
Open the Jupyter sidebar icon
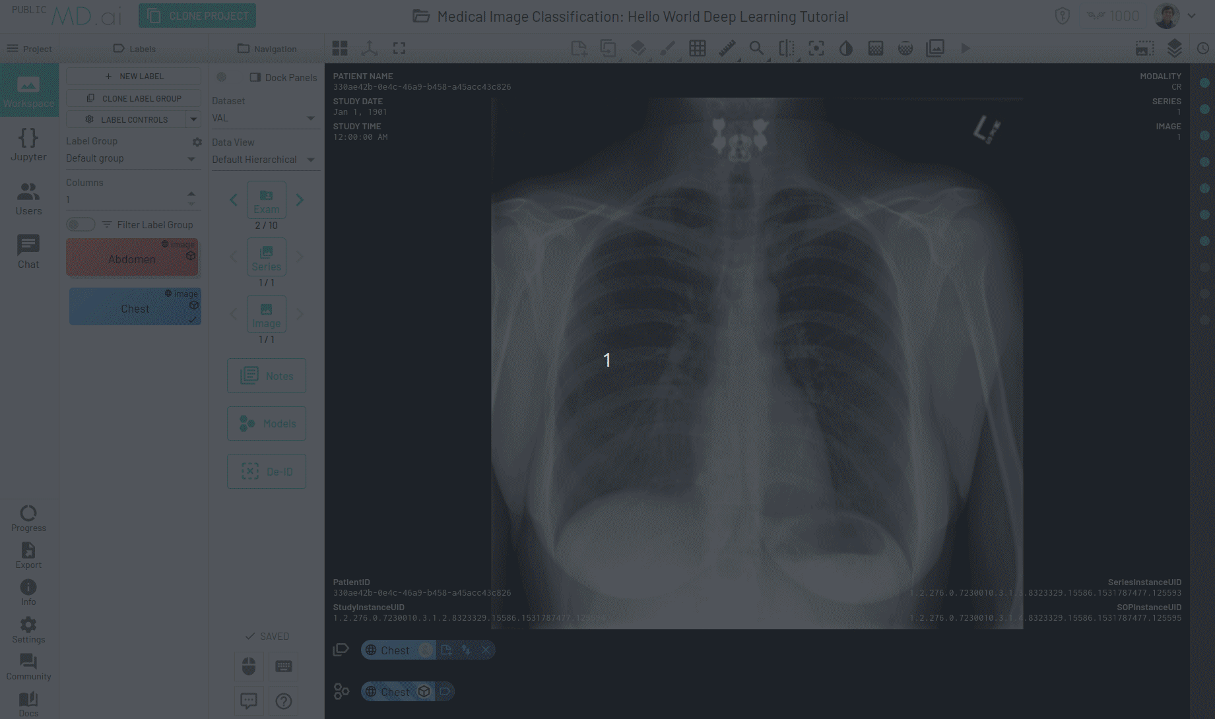[x=28, y=144]
